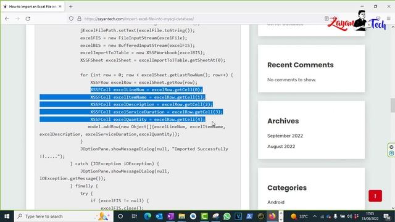Viewport: 395px width, 222px height.
Task: Click the 'Type here to search' box
Action: (x=64, y=216)
